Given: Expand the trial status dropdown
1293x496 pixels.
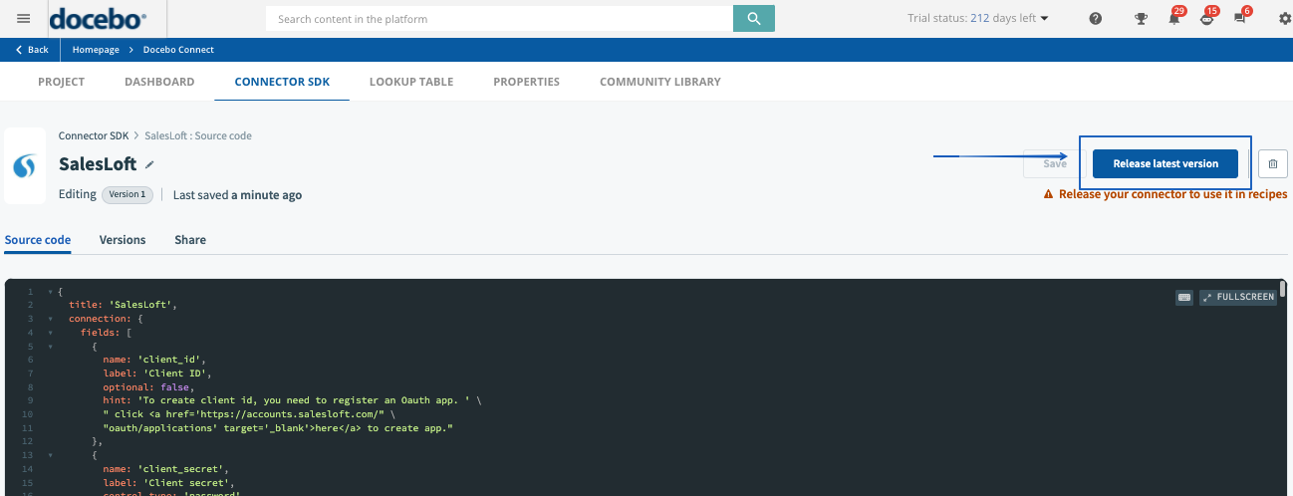Looking at the screenshot, I should click(1044, 19).
